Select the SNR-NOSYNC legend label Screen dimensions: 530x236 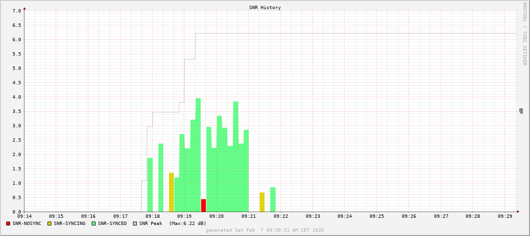[x=27, y=224]
